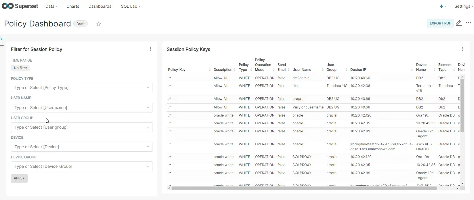
Task: Sort by the Policy Operation Mode column arrows
Action: tap(274, 70)
